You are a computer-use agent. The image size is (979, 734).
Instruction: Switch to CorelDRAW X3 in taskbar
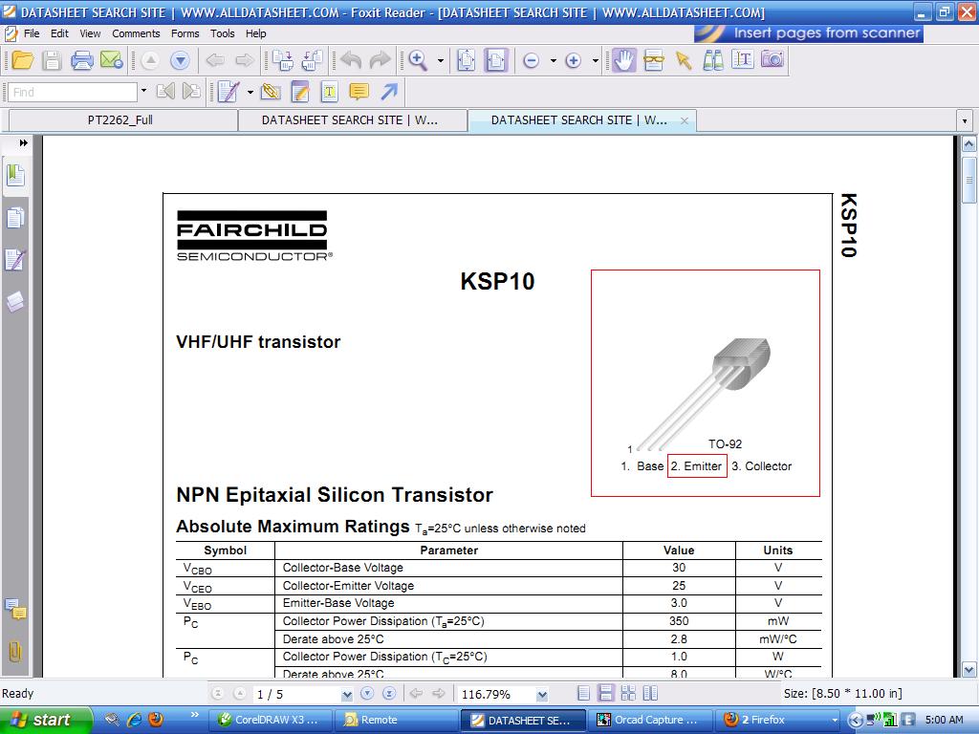pos(269,720)
